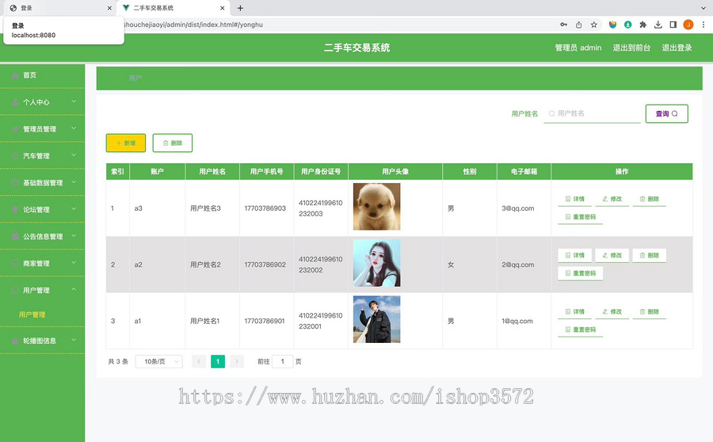Viewport: 713px width, 442px height.
Task: Close the 二手车交易系统 browser tab
Action: coord(223,8)
